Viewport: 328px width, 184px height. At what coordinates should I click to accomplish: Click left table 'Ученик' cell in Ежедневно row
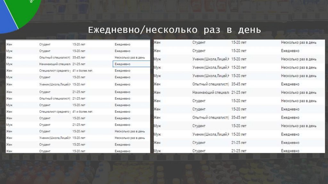(55, 84)
